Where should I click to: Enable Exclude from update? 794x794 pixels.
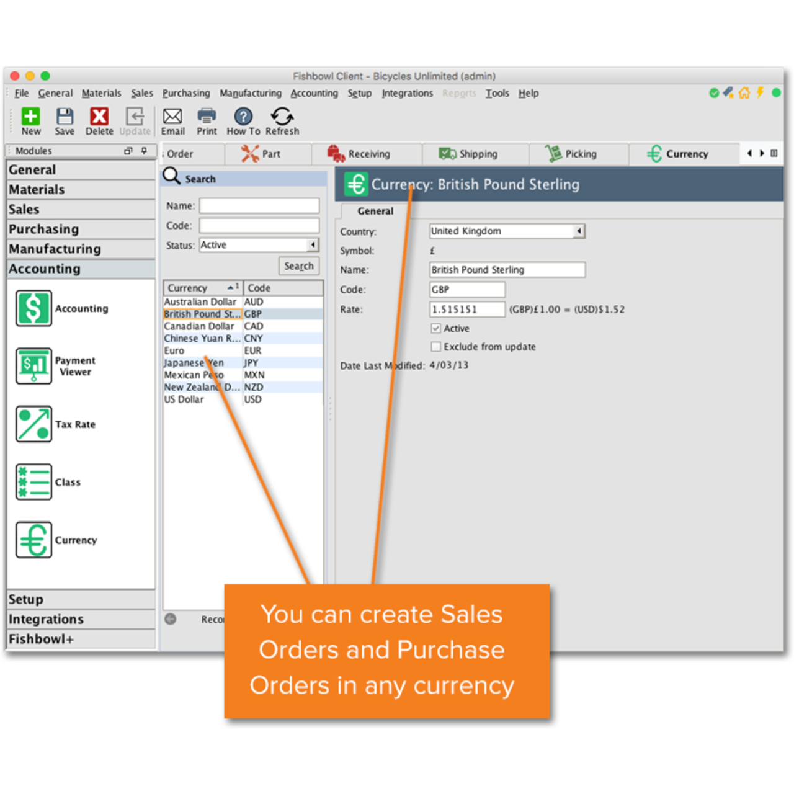(x=436, y=347)
